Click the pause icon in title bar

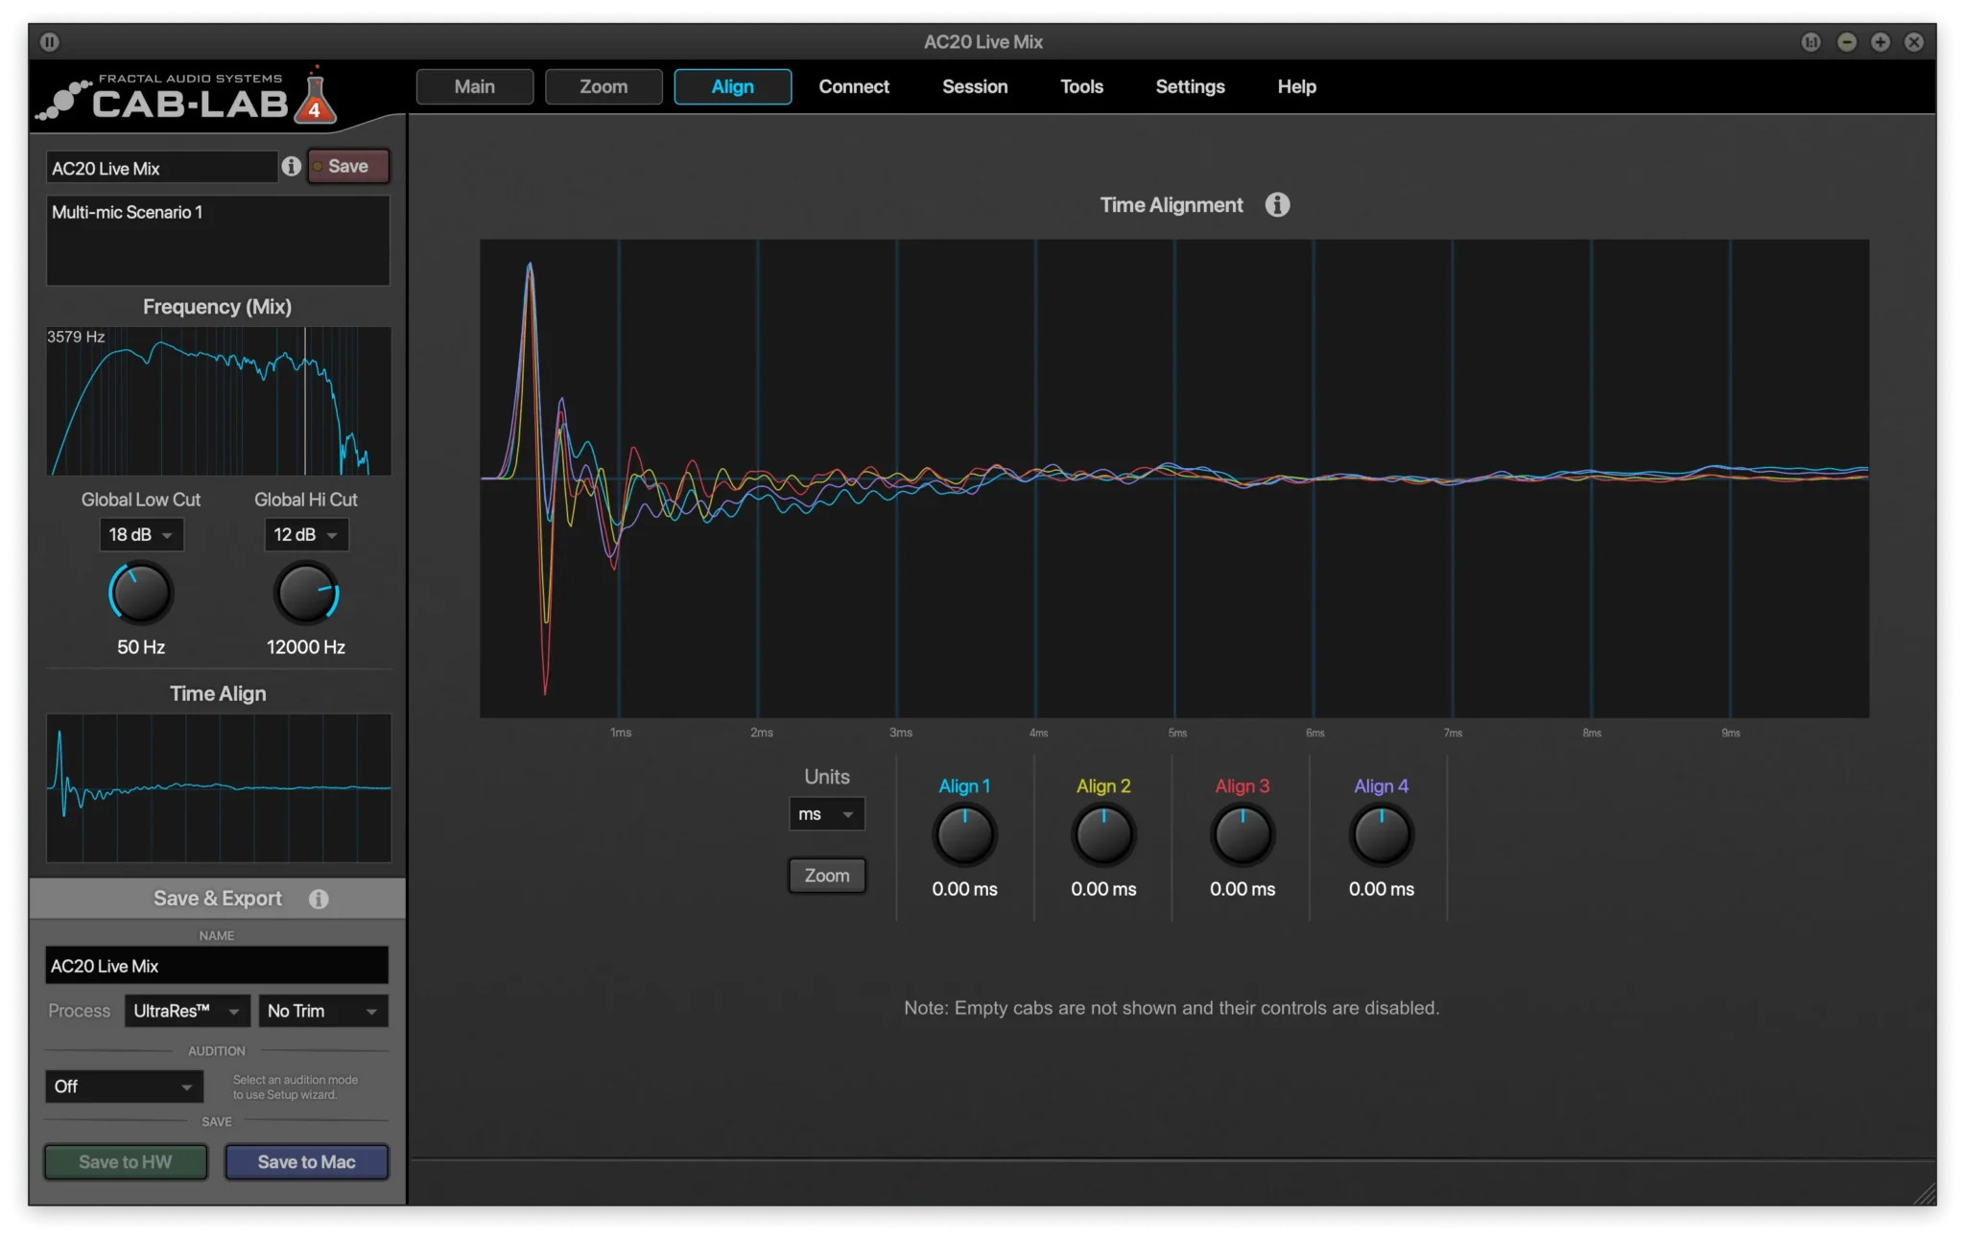50,41
